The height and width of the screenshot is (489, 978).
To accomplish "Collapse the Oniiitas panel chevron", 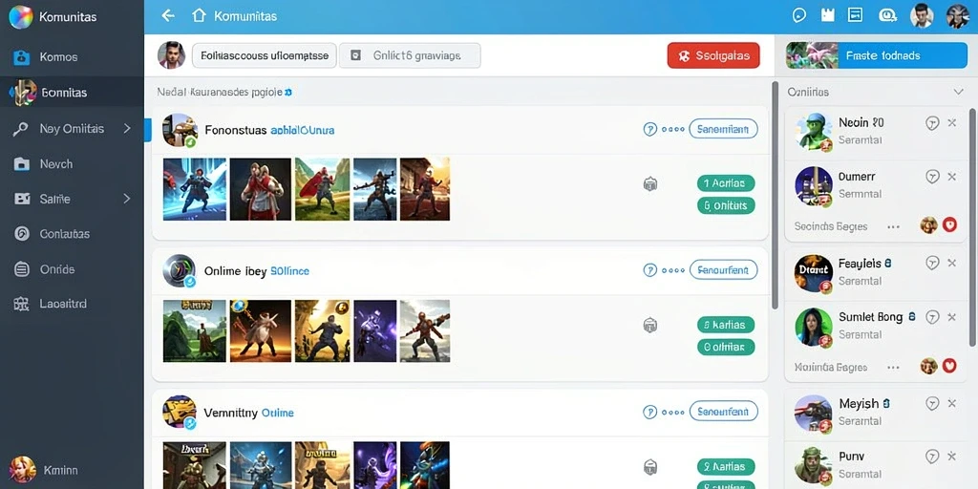I will (x=959, y=92).
